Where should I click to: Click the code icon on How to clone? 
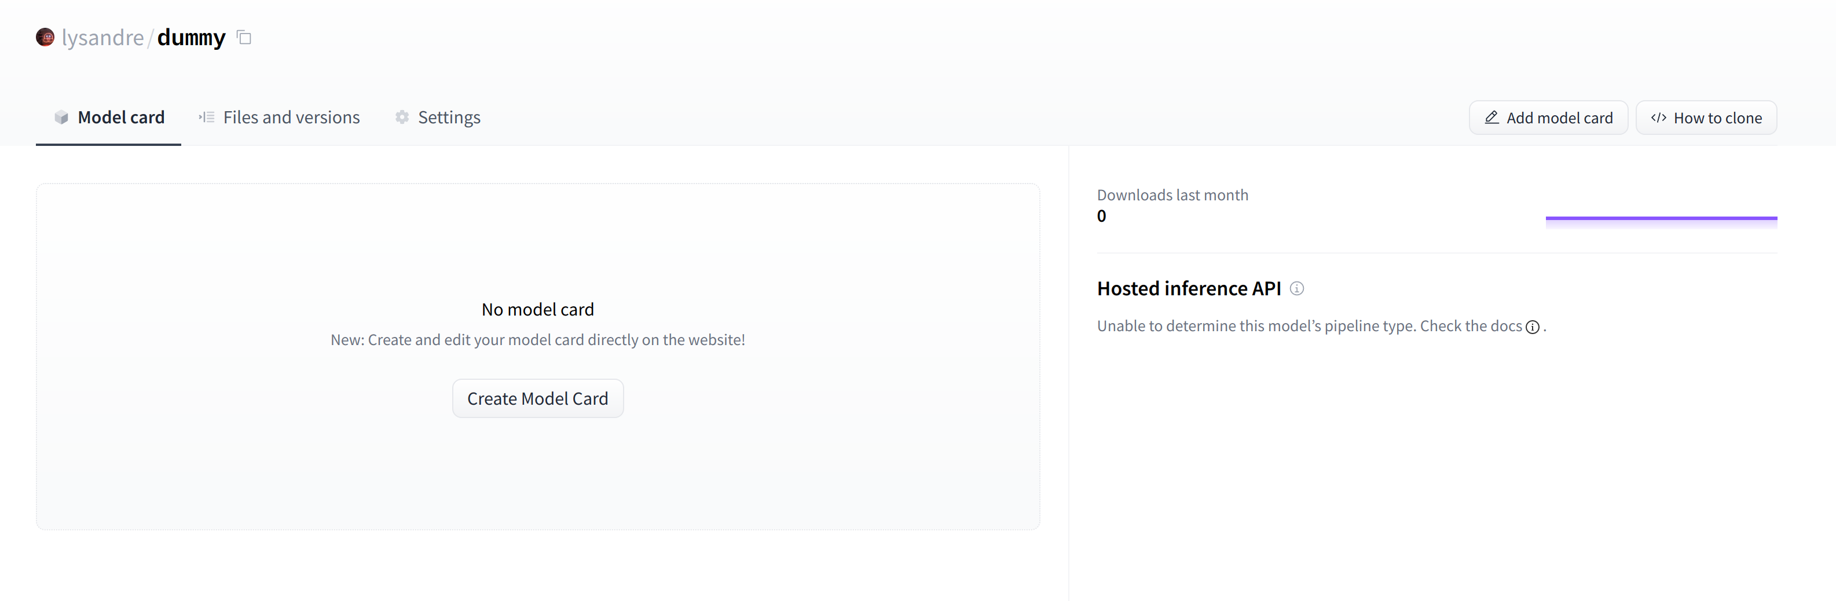(1658, 117)
